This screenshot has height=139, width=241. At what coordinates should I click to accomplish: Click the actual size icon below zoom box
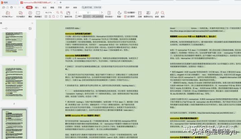coord(46,16)
